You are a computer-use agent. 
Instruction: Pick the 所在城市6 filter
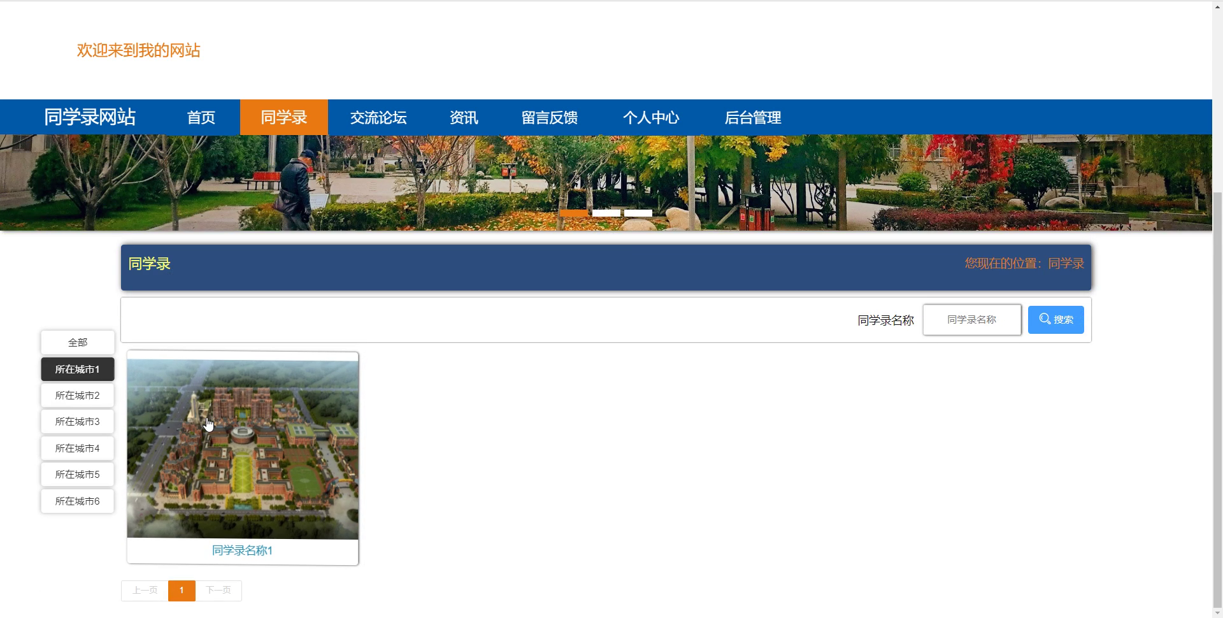point(78,501)
